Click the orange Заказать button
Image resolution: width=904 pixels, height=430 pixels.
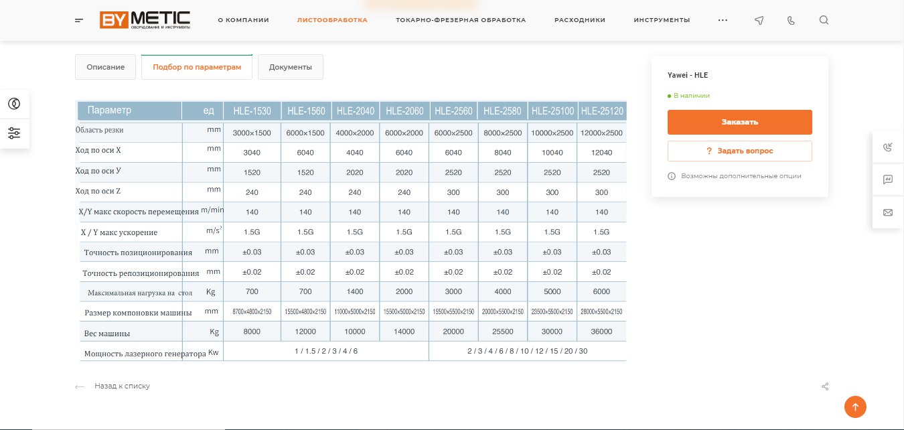[x=740, y=122]
